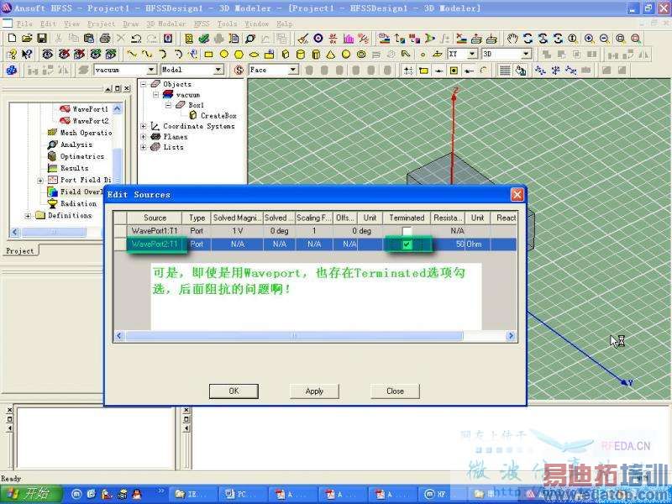Click the Source column header
672x504 pixels.
click(x=155, y=218)
